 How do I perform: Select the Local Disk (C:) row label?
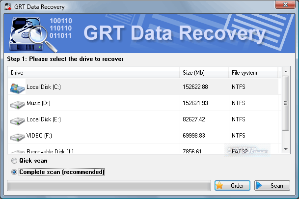click(44, 87)
